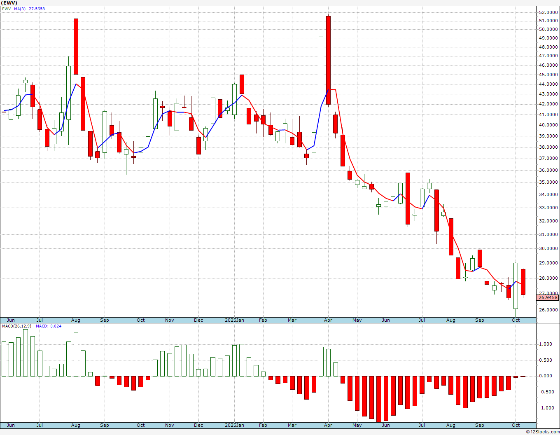Click the highlighted 26.9458 last price tag
Viewport: 560px width, 435px height.
[548, 297]
